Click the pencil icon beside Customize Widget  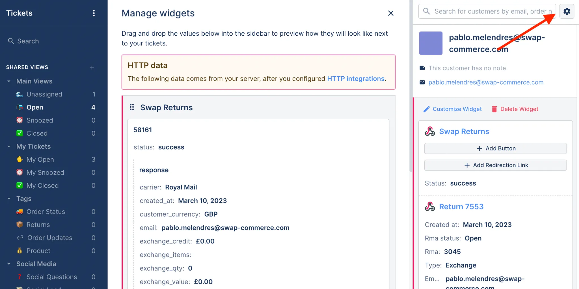pos(427,109)
